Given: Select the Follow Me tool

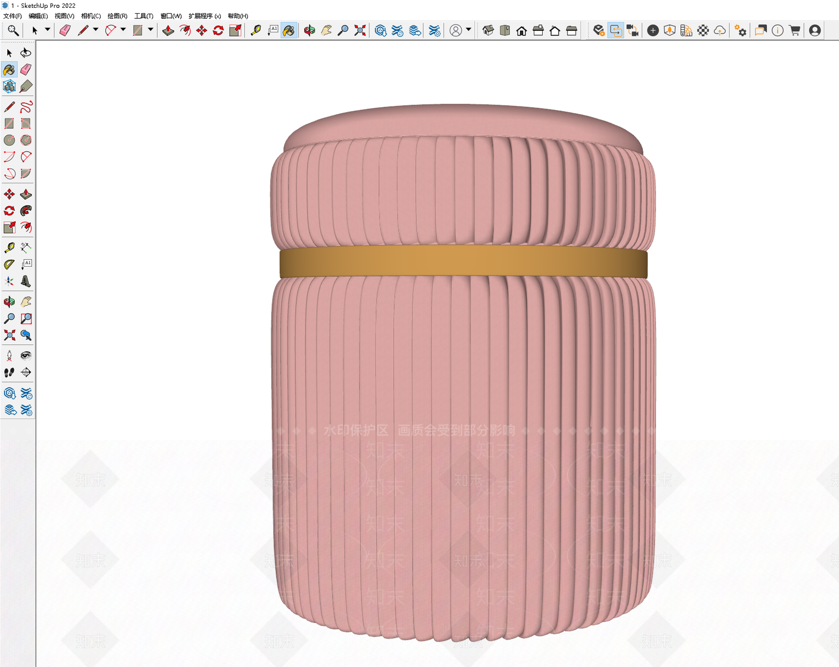Looking at the screenshot, I should pyautogui.click(x=26, y=211).
